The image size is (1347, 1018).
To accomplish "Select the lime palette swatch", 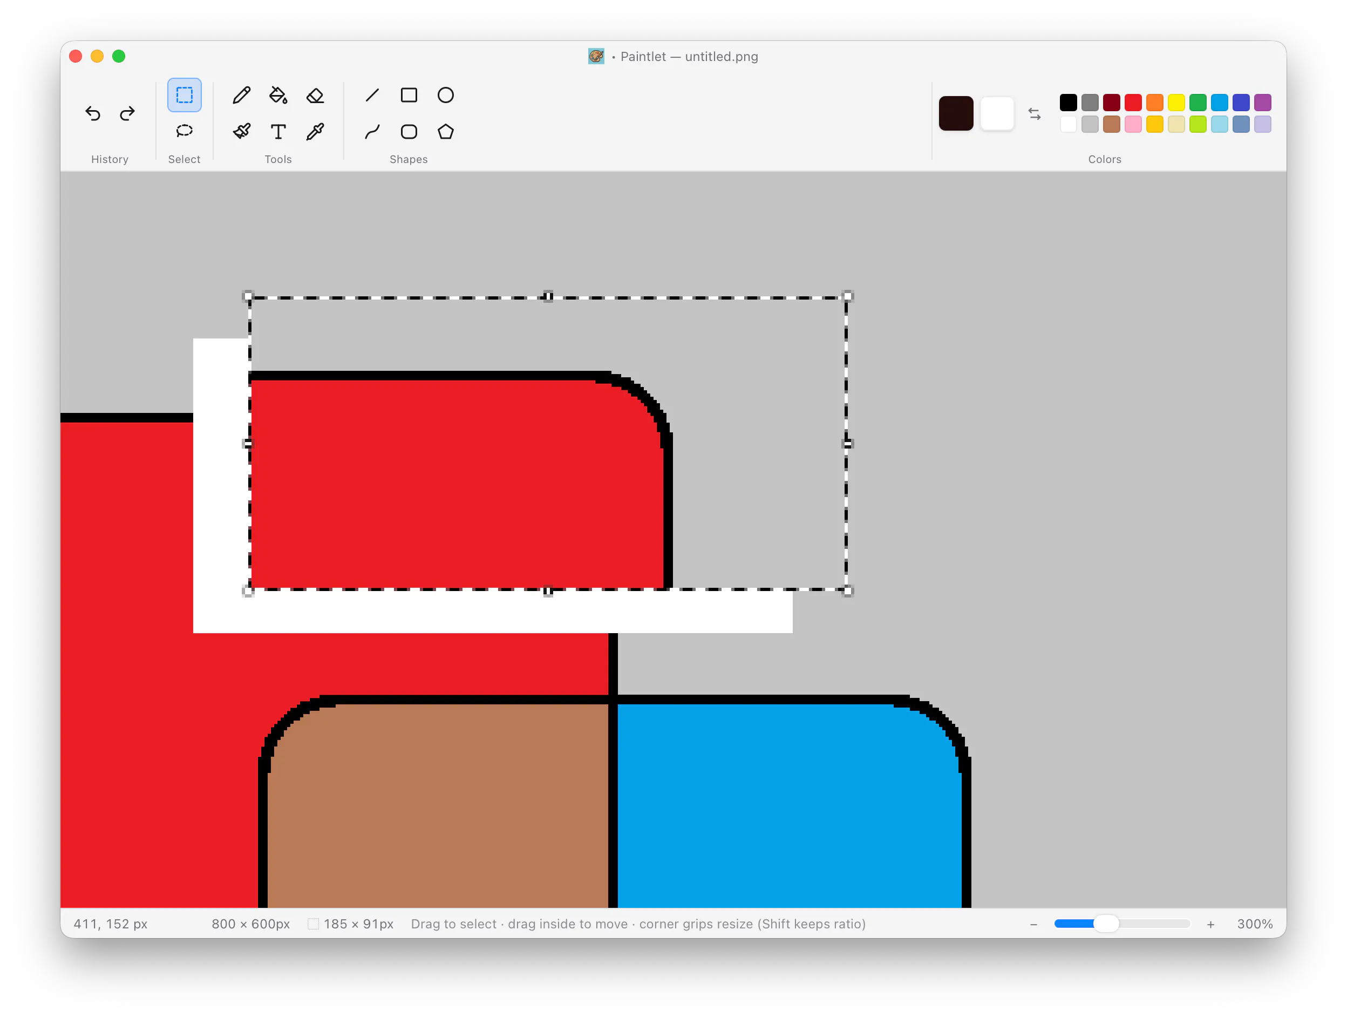I will coord(1198,124).
